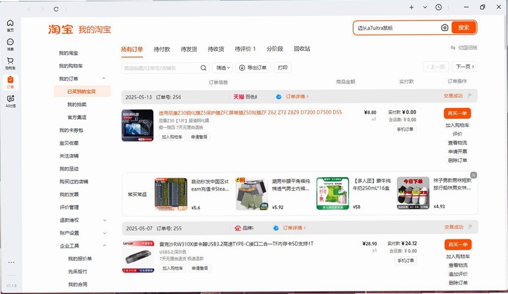Open 评价管理 in the left menu
508x294 pixels.
[x=69, y=207]
